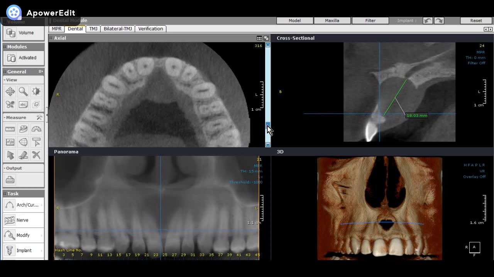Open the General panel options menu
Screen dimensions: 494x277
(x=41, y=72)
